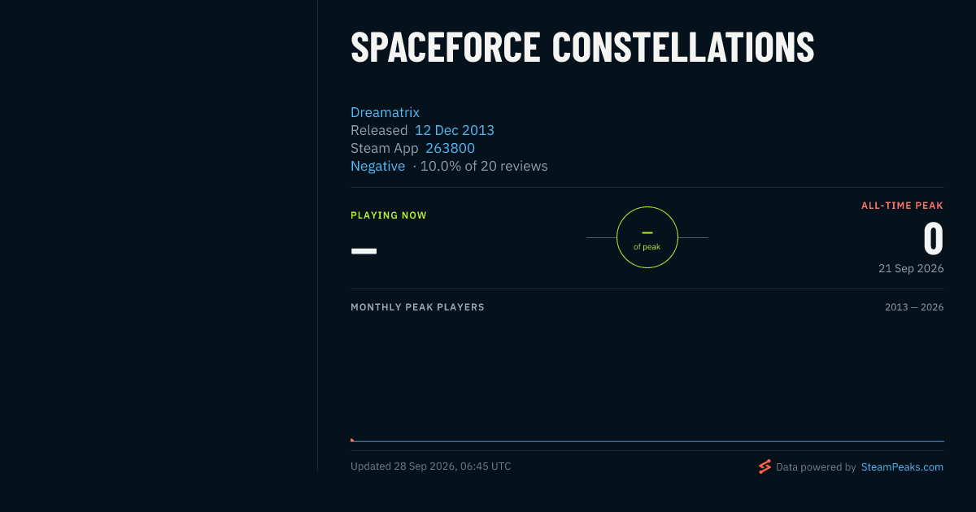Open the Dreamatrix developer link
The width and height of the screenshot is (976, 512).
pos(385,112)
